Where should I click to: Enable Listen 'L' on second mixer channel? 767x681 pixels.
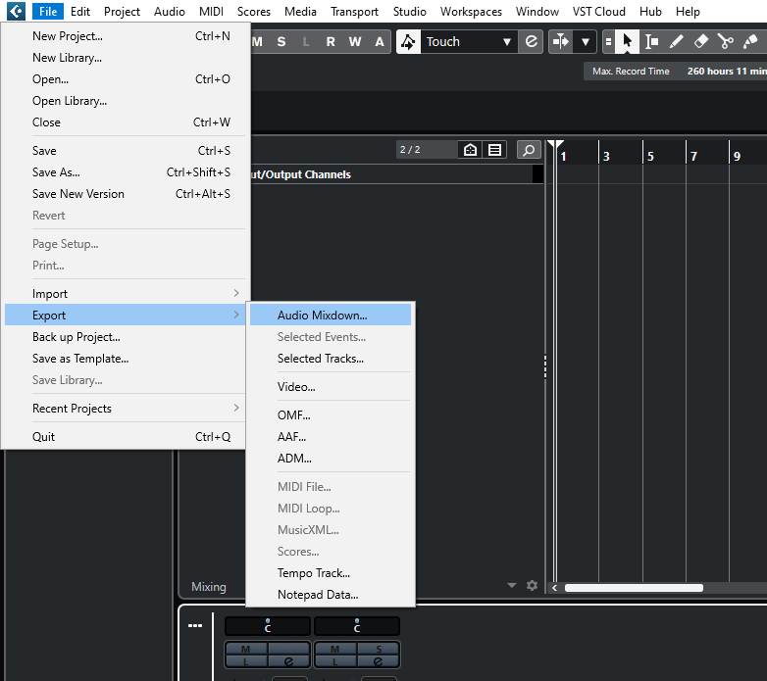coord(335,661)
